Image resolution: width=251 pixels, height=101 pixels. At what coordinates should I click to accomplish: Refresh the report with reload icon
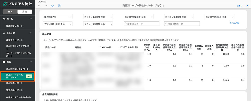(x=52, y=6)
